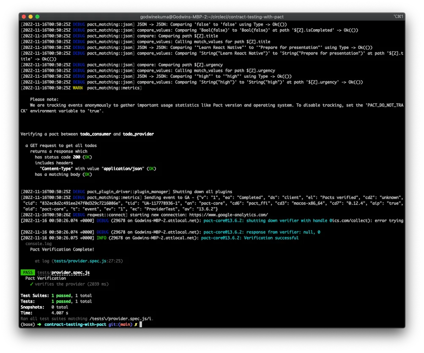Click the 'returns a response which' line
Image resolution: width=424 pixels, height=353 pixels.
(x=59, y=151)
